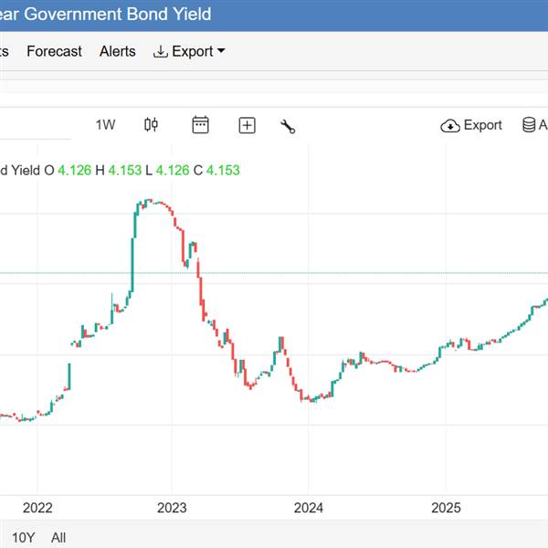Select the 1W interval button

[x=105, y=125]
